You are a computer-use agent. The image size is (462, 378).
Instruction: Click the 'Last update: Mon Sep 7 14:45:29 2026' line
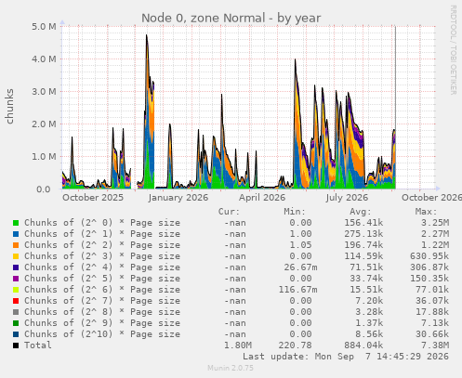click(346, 357)
